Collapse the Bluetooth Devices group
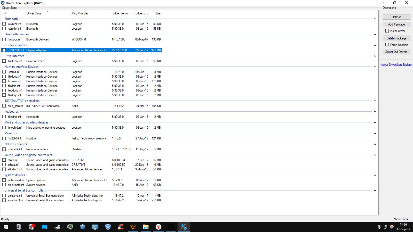 [x=375, y=34]
